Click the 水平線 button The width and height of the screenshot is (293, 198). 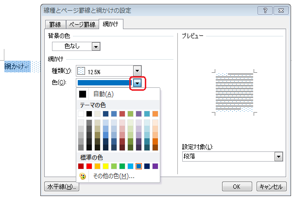click(61, 186)
